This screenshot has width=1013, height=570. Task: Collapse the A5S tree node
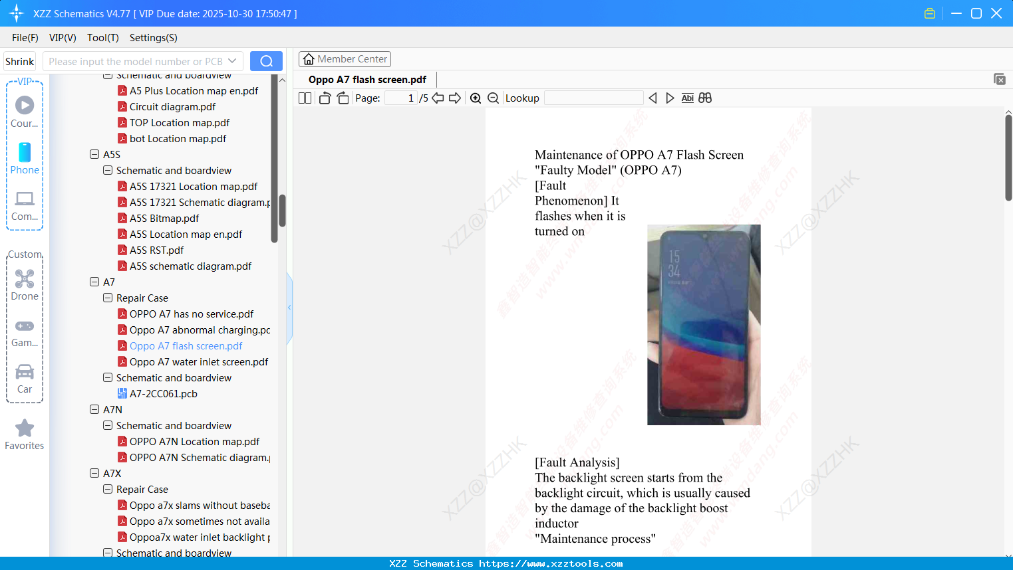(94, 155)
